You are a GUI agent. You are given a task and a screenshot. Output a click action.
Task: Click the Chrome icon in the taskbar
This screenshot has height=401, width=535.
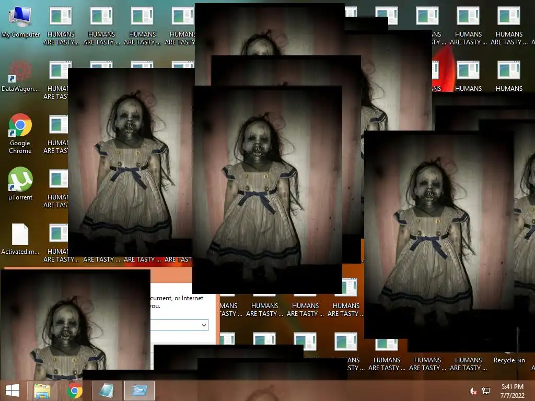tap(74, 391)
